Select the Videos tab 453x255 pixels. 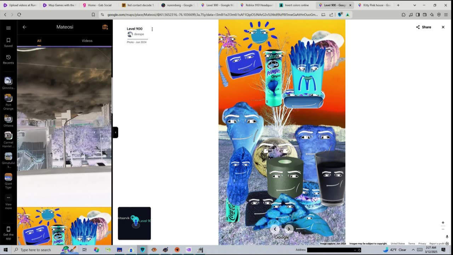[x=87, y=41]
